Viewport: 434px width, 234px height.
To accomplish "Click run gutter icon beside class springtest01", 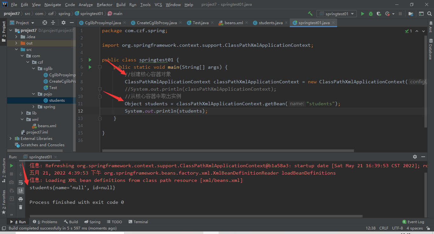I will point(90,60).
